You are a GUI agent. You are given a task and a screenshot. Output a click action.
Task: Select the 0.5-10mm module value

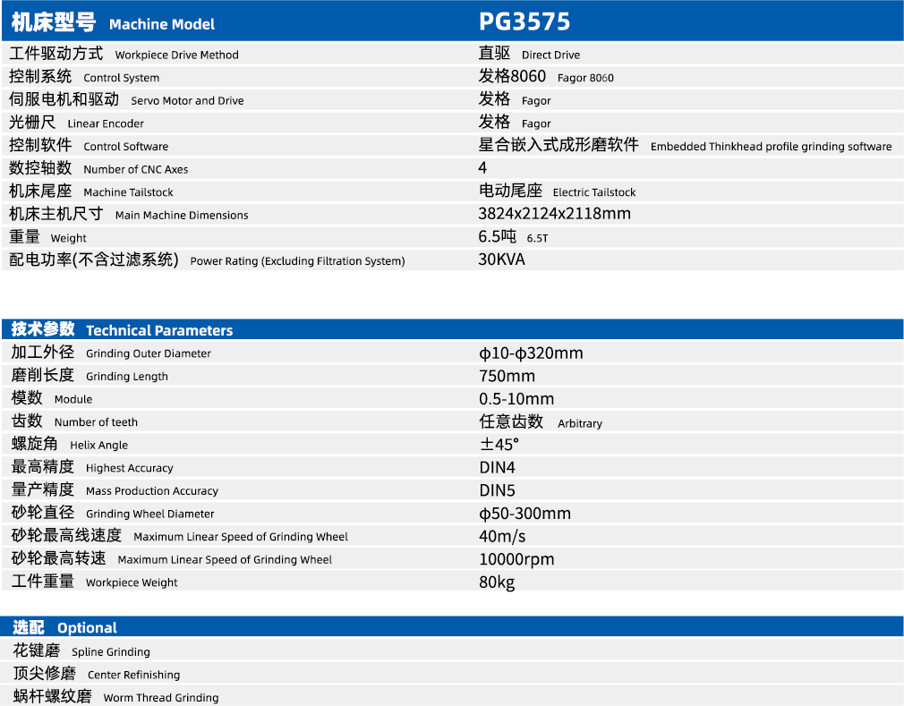coord(516,399)
